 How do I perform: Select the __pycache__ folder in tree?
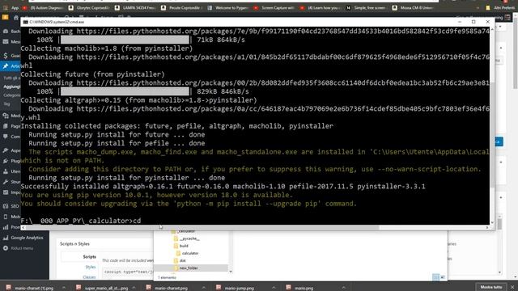187,238
